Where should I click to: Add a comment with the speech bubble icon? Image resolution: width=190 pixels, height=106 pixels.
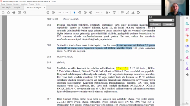tap(122, 12)
